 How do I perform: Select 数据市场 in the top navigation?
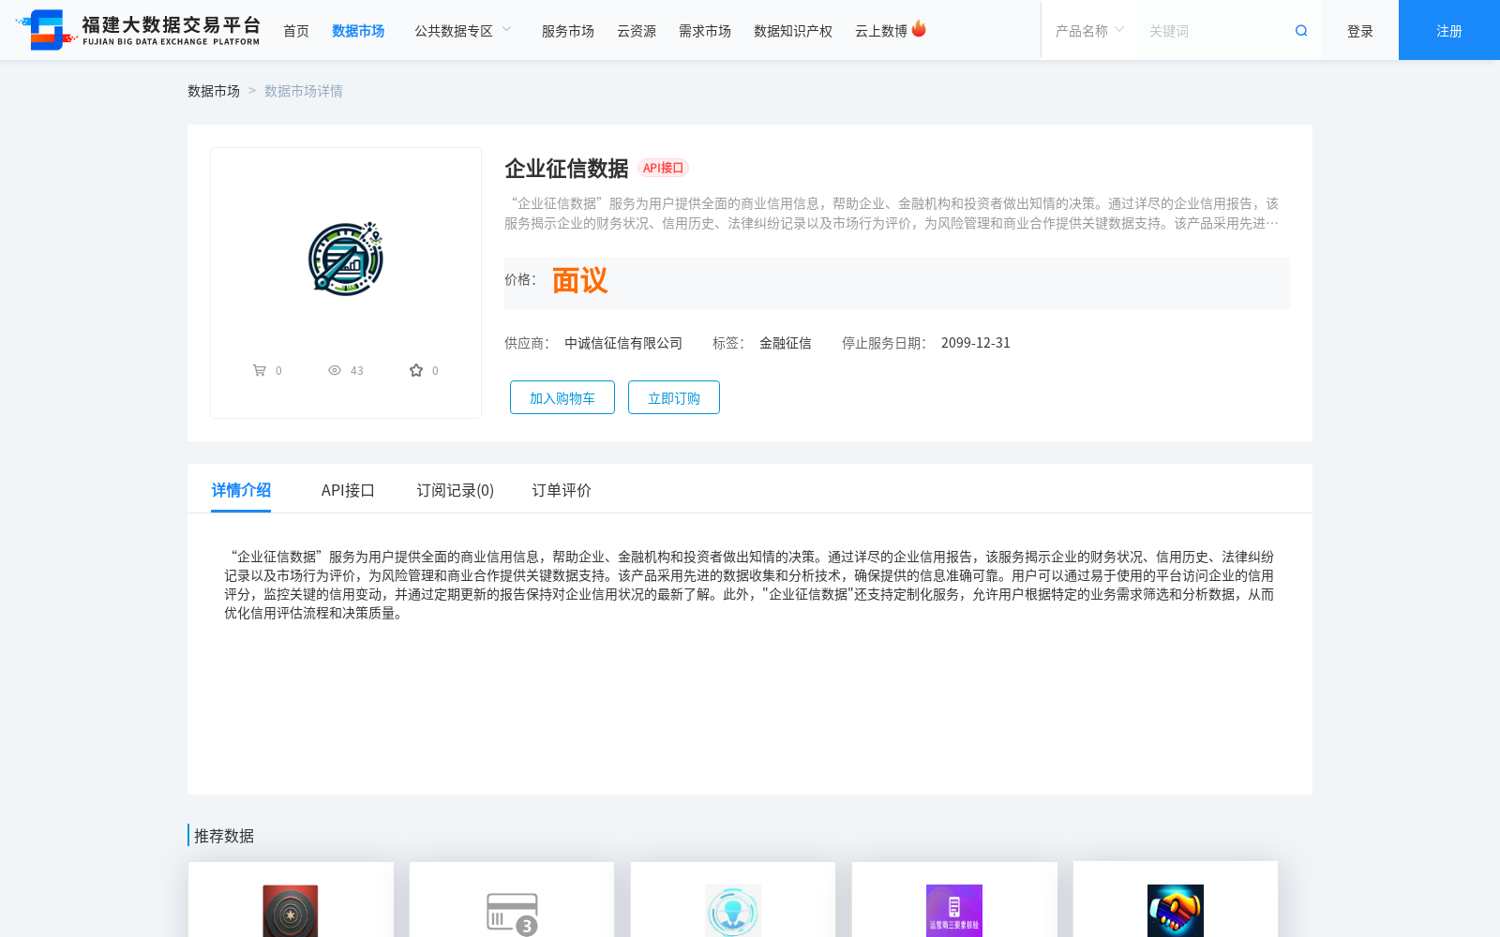click(x=358, y=31)
